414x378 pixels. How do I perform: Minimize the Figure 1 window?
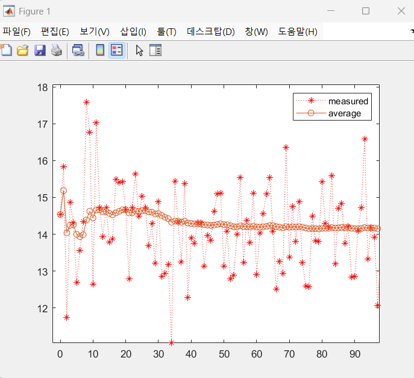click(331, 11)
